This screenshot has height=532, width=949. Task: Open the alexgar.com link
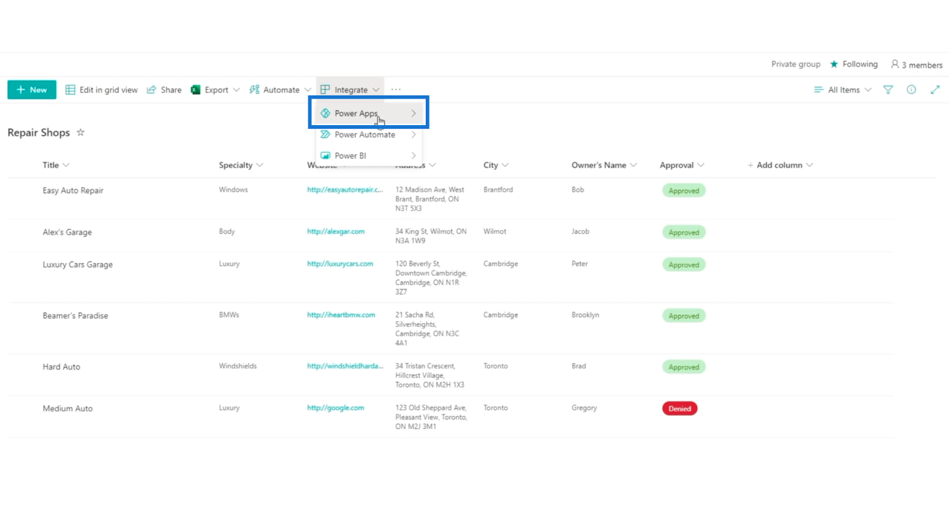click(336, 231)
